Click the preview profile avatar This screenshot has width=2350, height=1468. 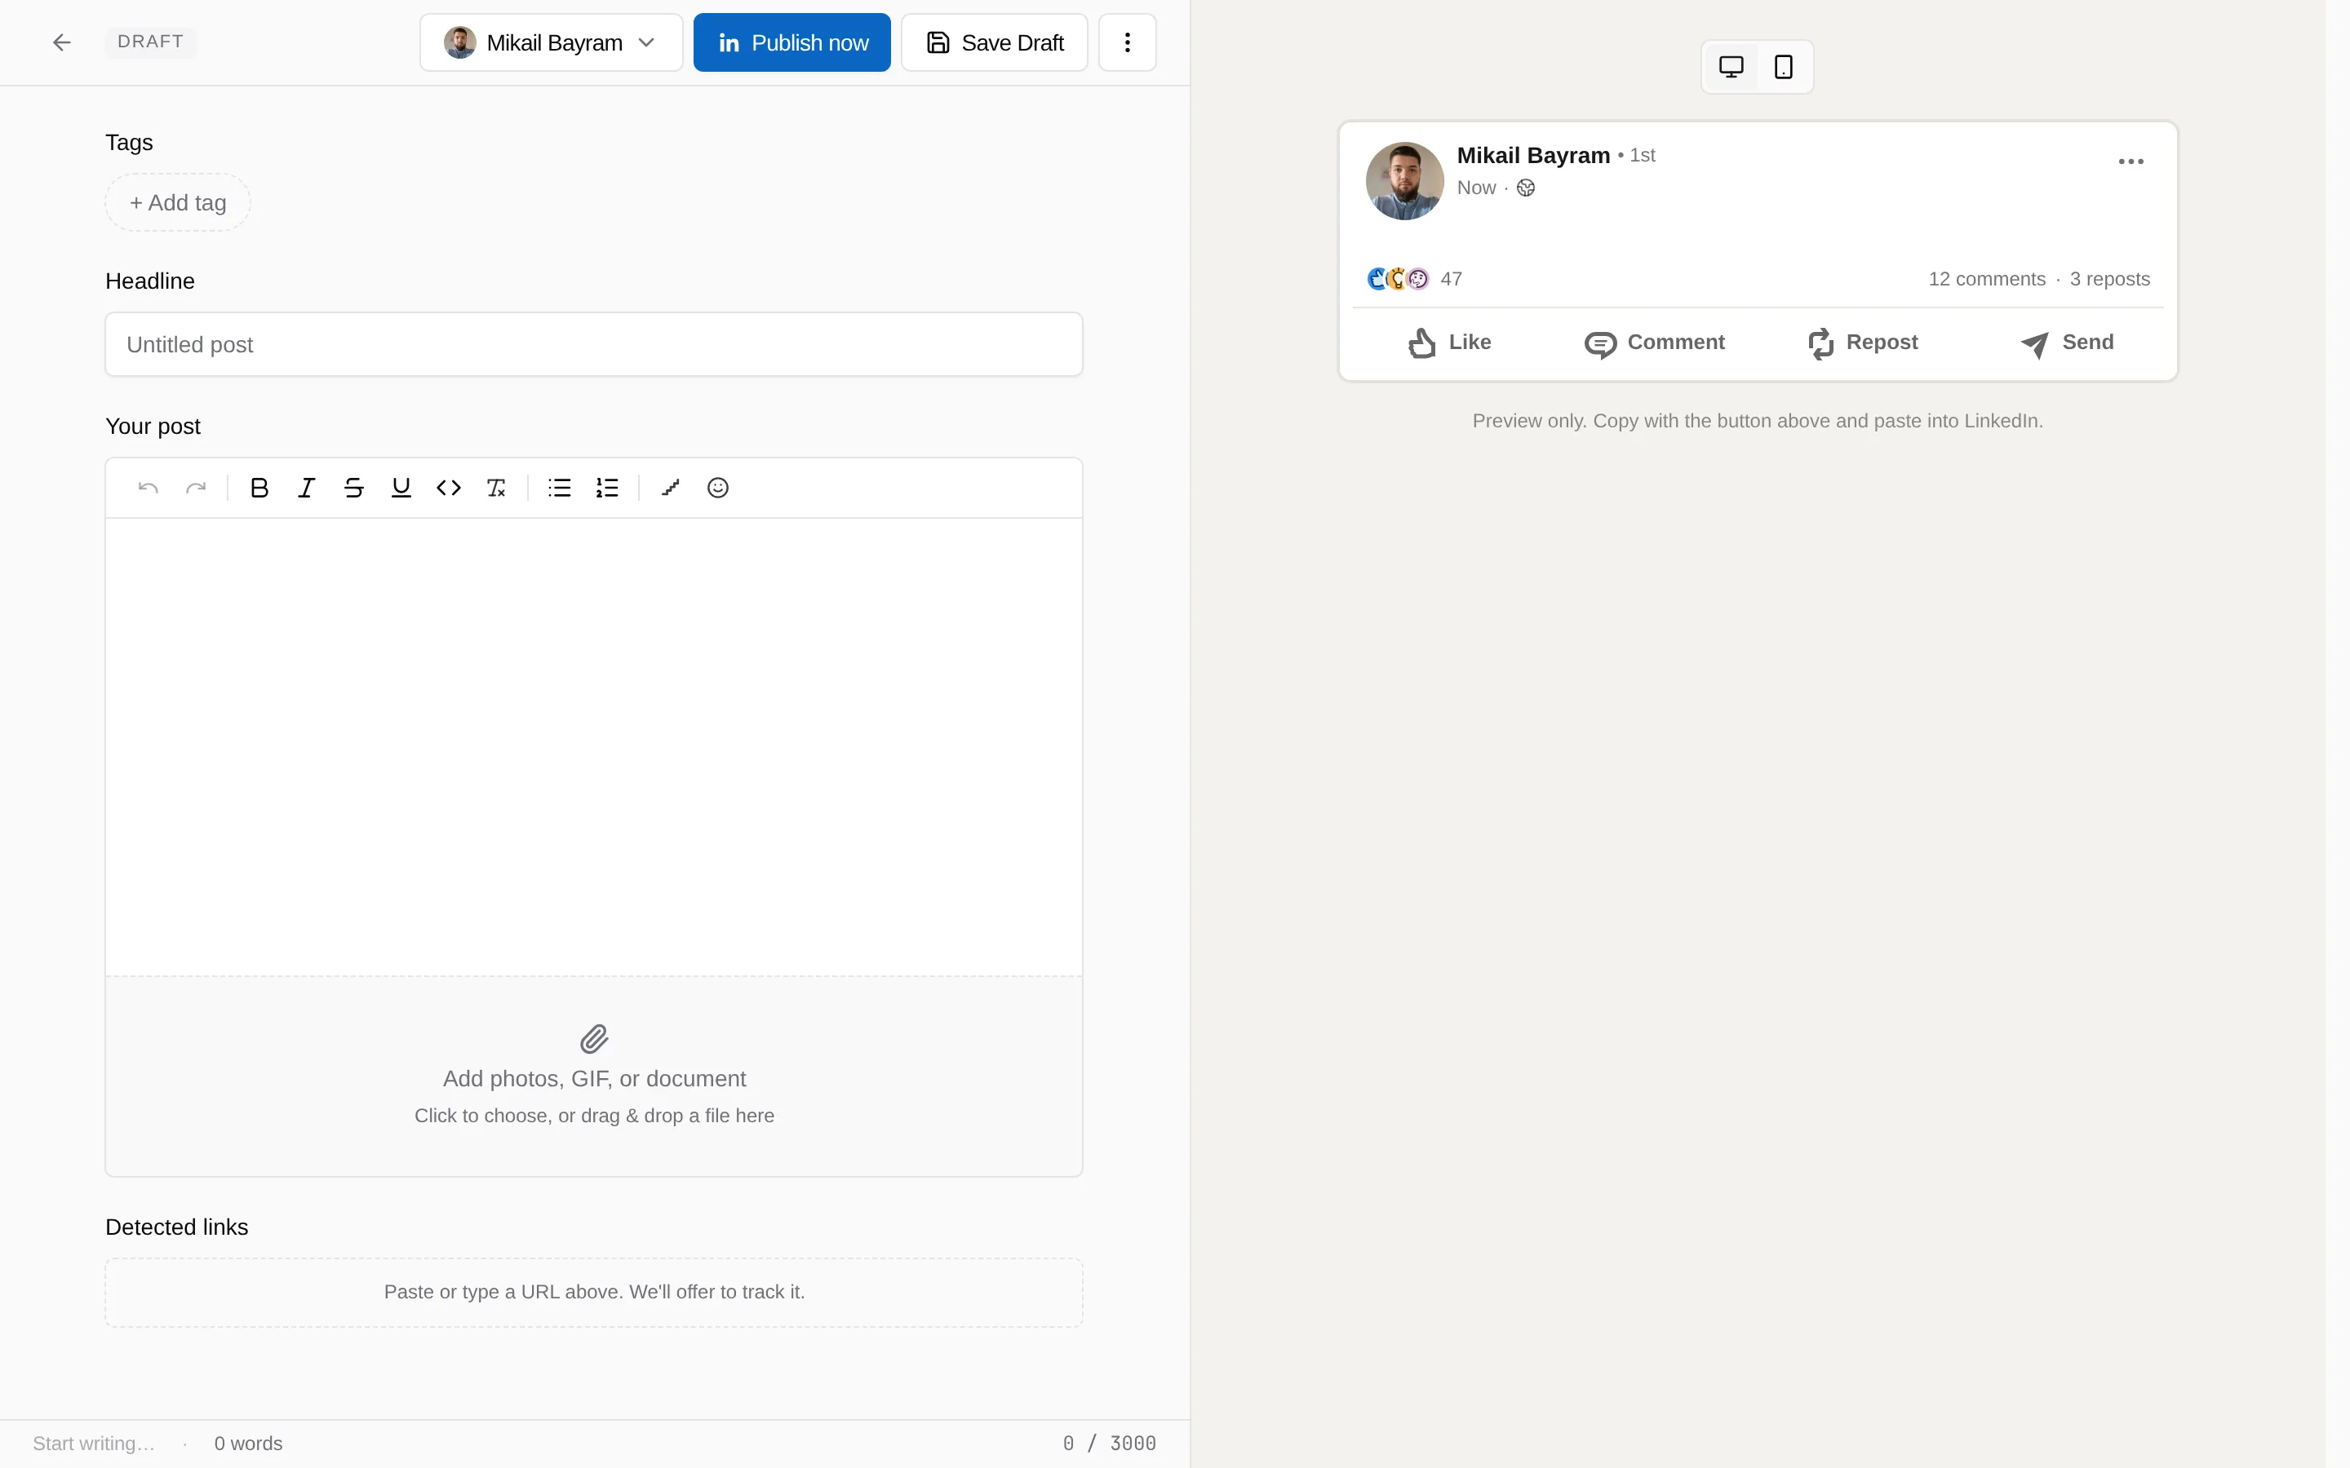tap(1404, 182)
